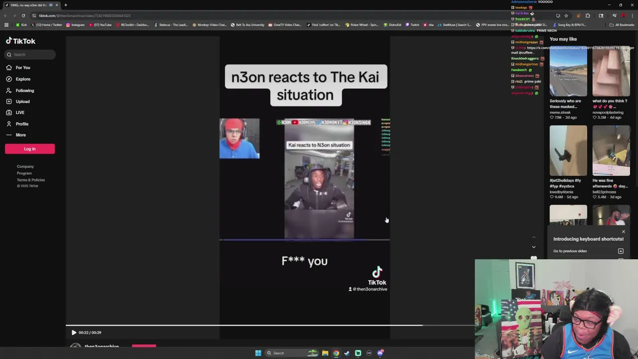The width and height of the screenshot is (638, 359).
Task: Go to the For You feed
Action: tap(18, 67)
